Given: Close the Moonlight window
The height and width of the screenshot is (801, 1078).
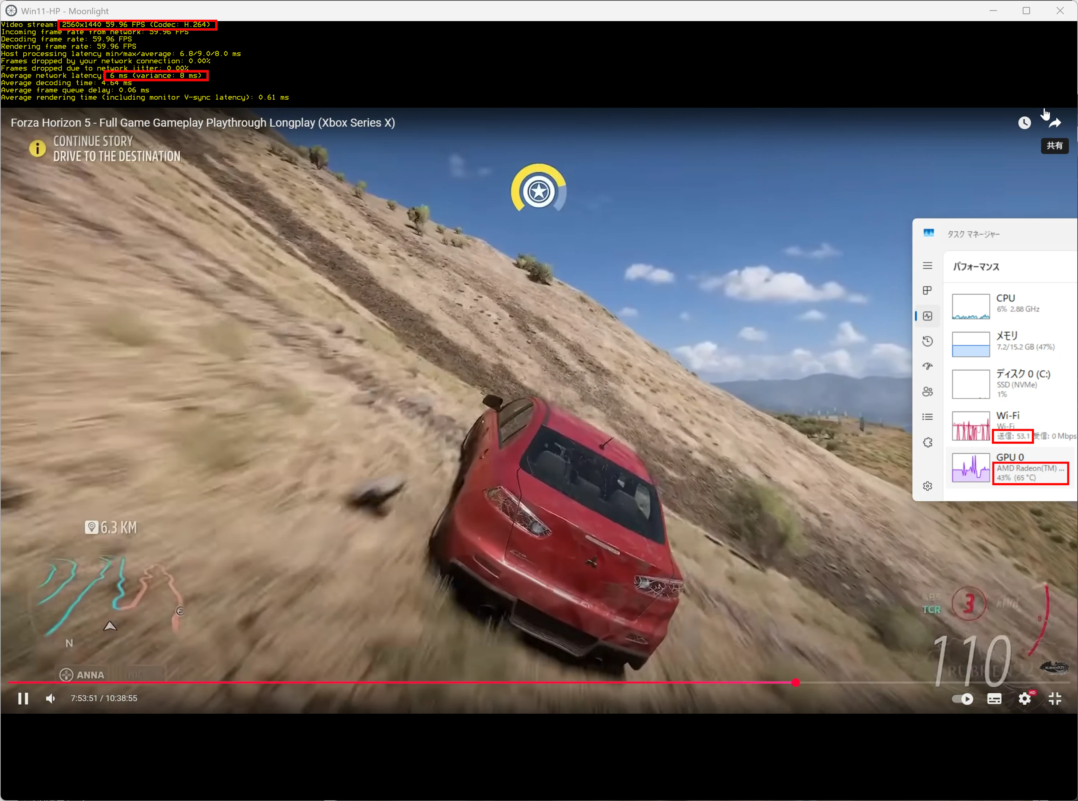Looking at the screenshot, I should click(x=1060, y=11).
